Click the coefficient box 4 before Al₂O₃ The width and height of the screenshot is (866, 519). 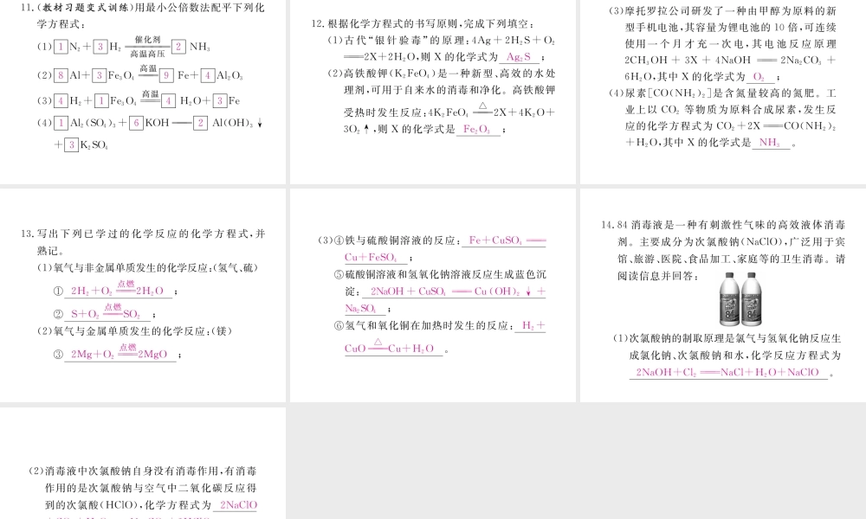point(208,75)
